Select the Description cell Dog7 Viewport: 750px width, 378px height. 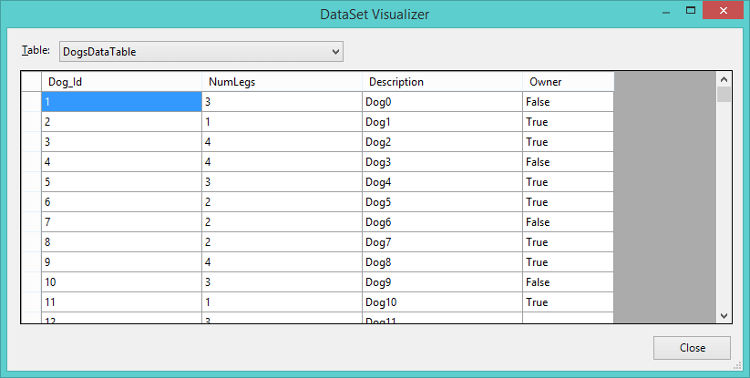[442, 242]
